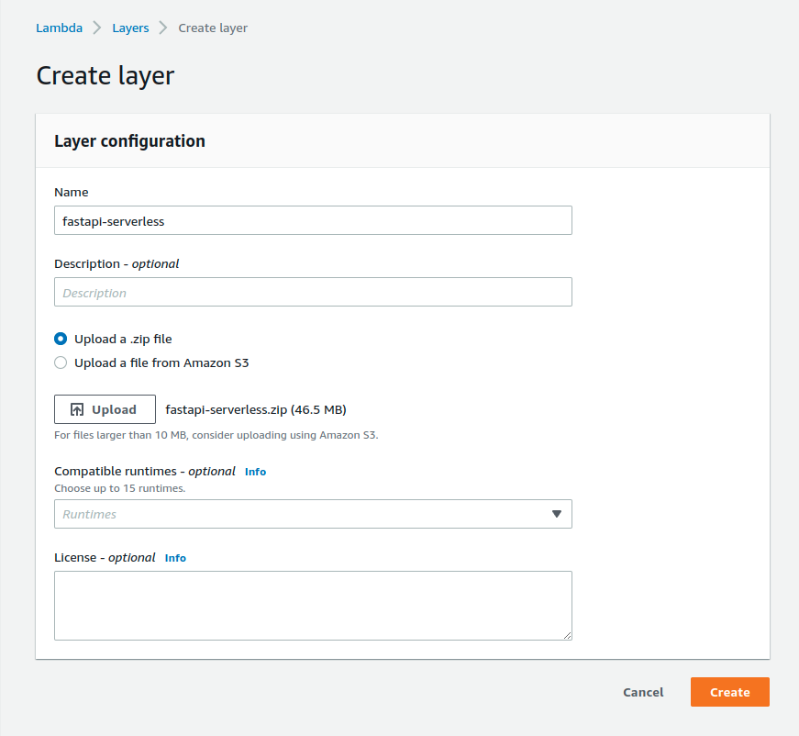
Task: Open the Lambda breadcrumb link
Action: point(59,28)
